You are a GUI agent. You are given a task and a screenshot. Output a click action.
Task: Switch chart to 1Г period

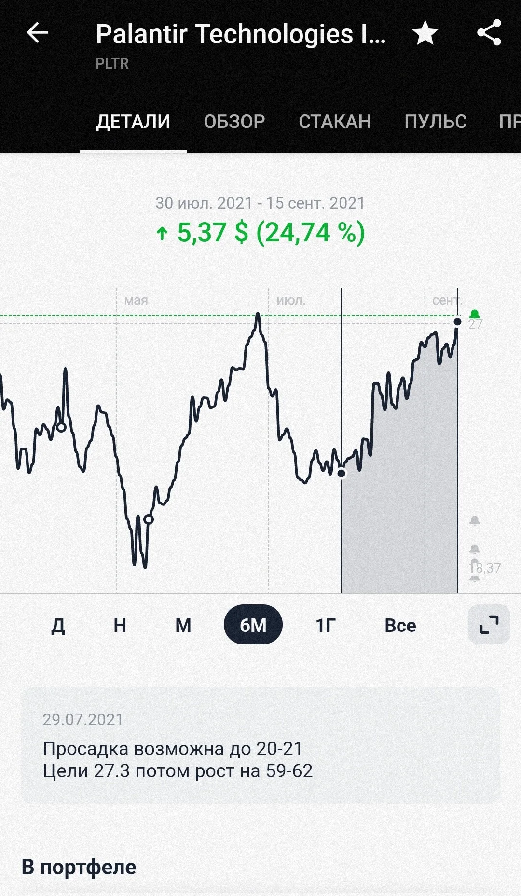(326, 625)
